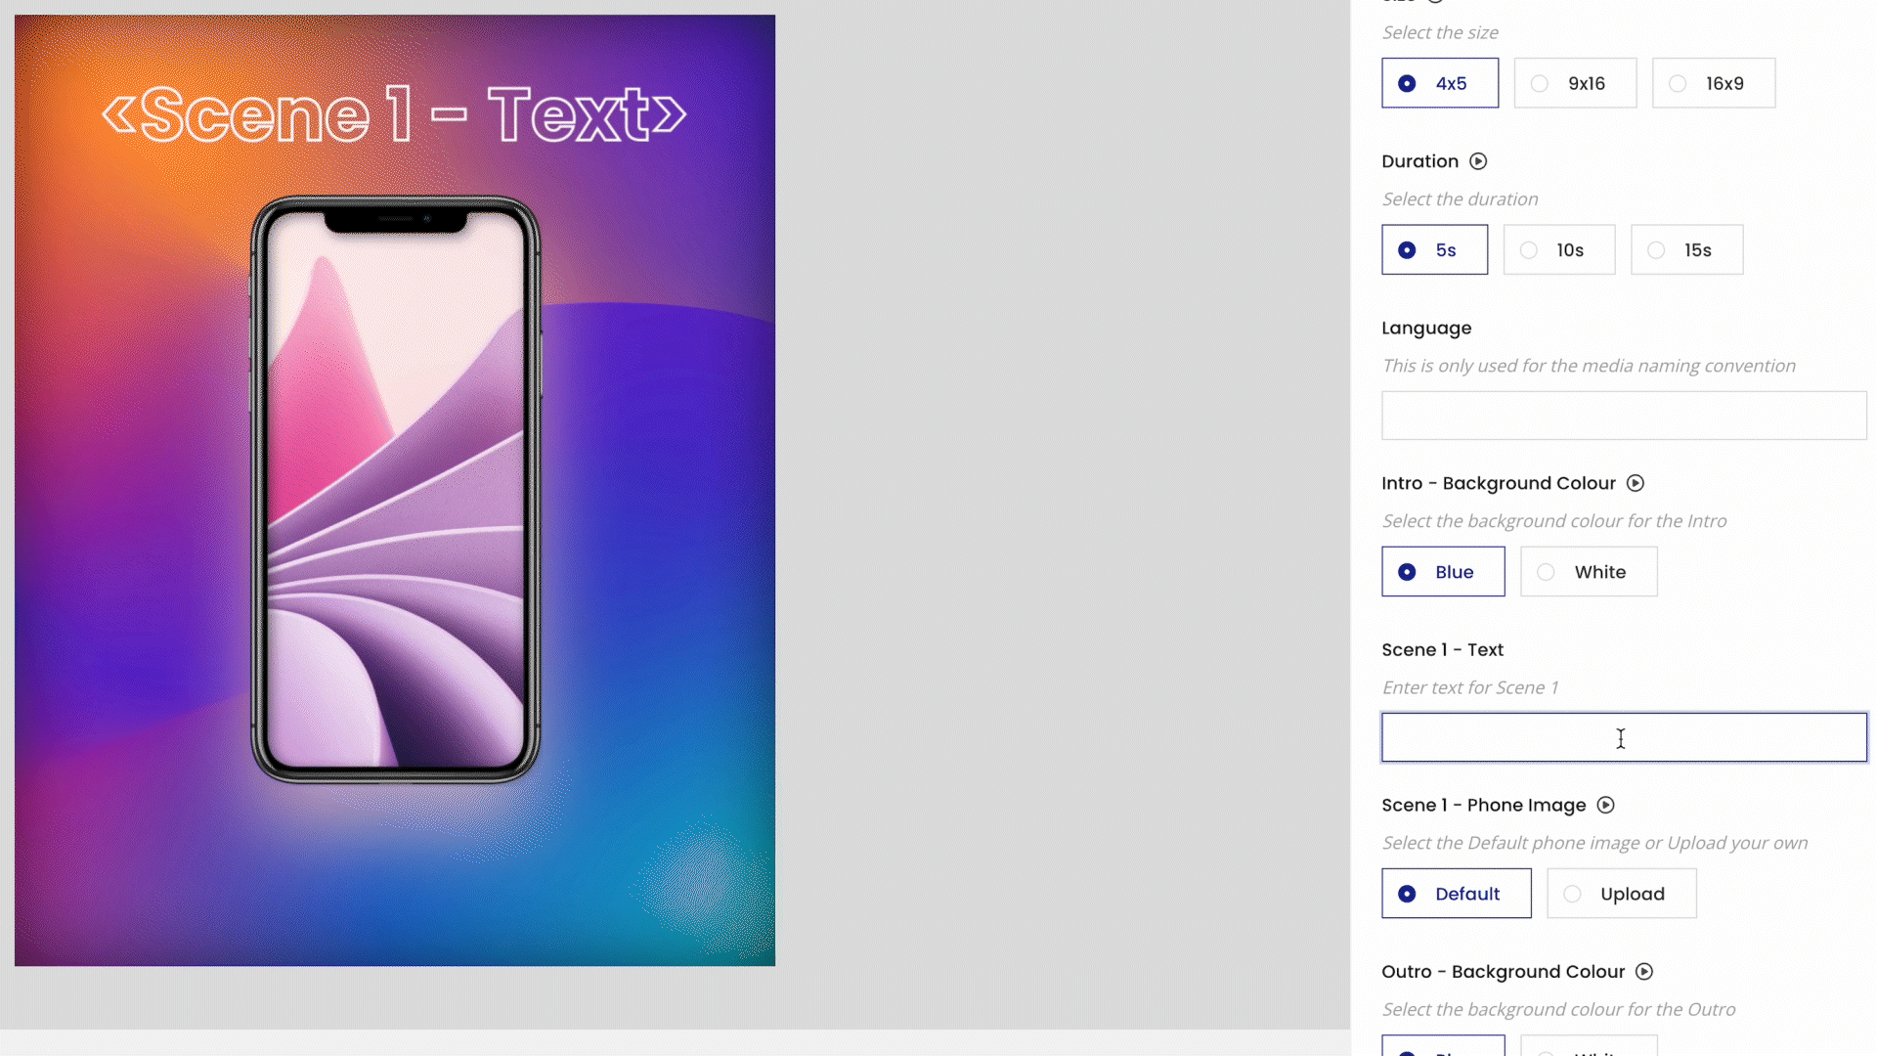Image resolution: width=1877 pixels, height=1056 pixels.
Task: Enter text in Scene 1 Text field
Action: pos(1621,737)
